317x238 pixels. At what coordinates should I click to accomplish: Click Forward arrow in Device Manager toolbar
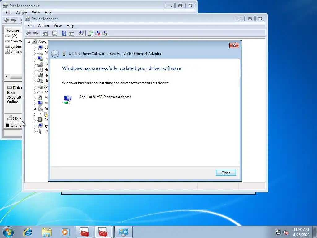pos(35,33)
